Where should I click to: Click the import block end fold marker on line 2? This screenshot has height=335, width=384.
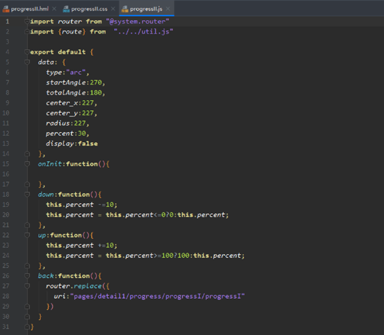tap(27, 32)
